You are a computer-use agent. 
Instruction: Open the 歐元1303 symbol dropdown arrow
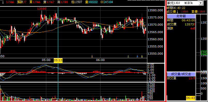201,3
